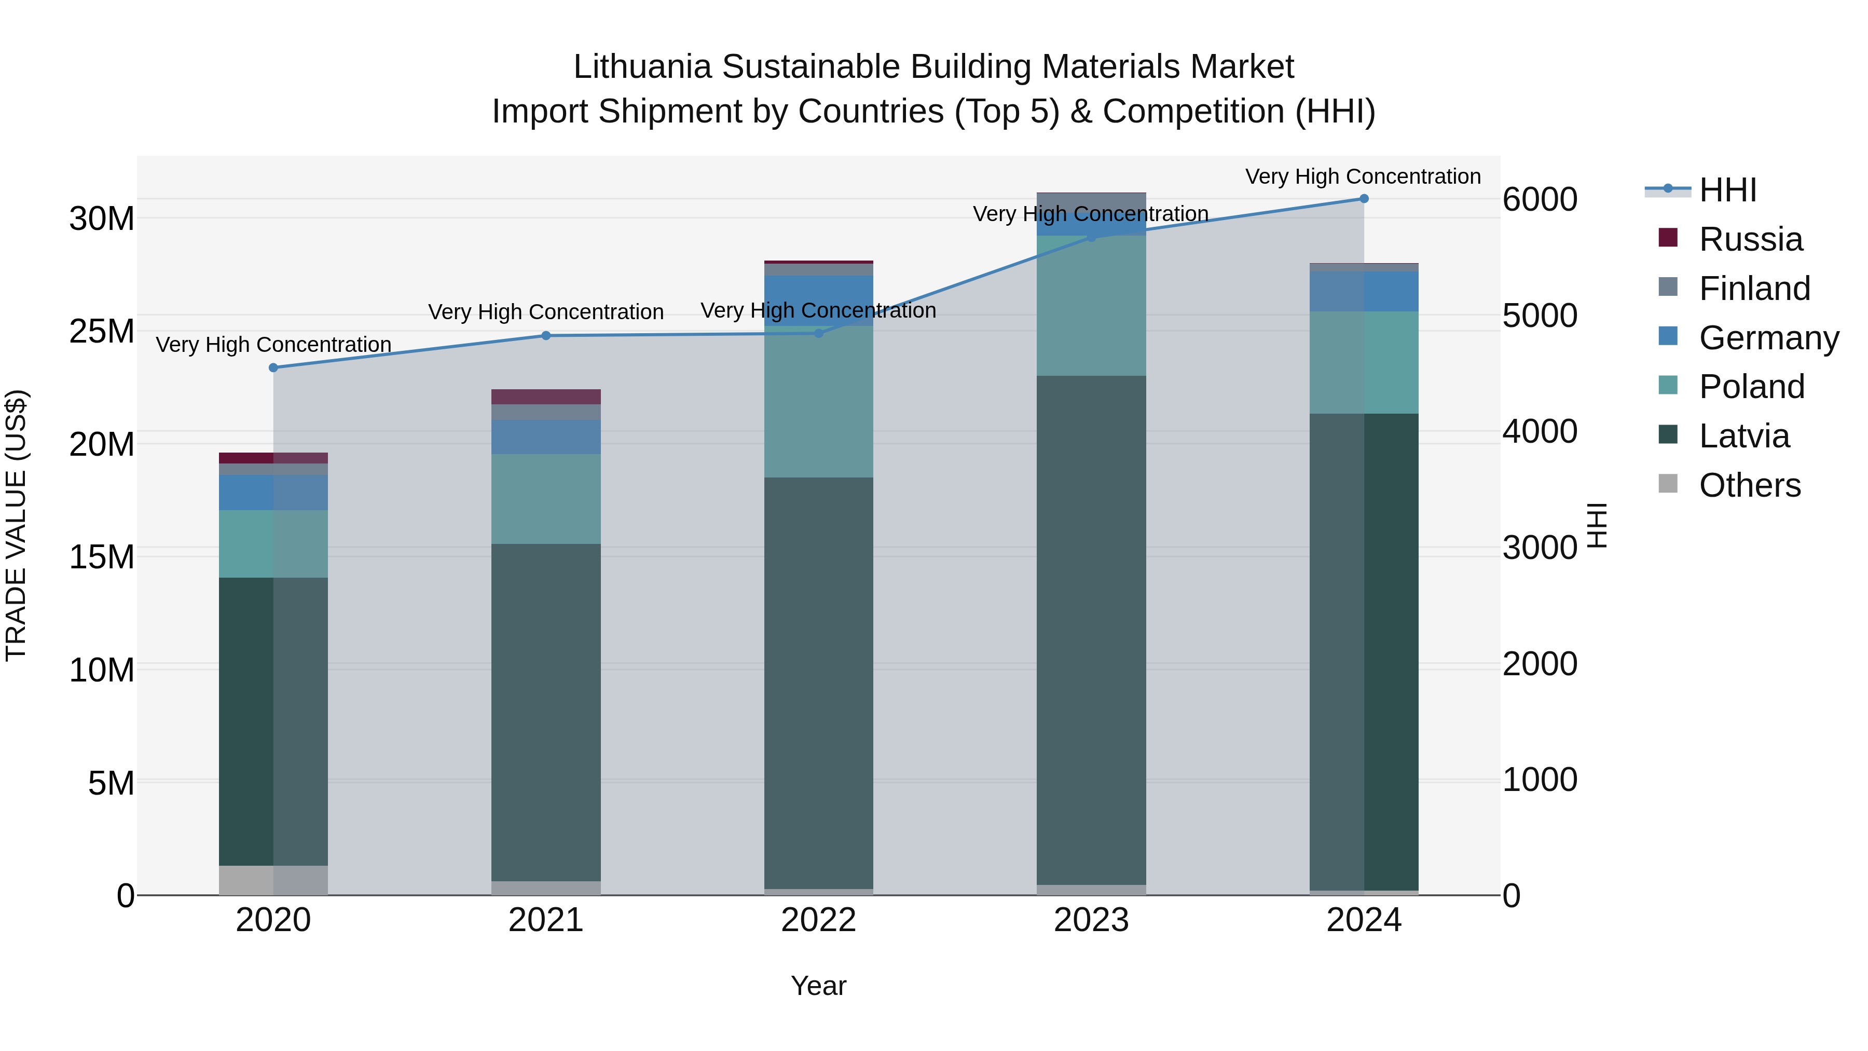
Task: Click the Poland segment of the 2021 bar
Action: [546, 499]
